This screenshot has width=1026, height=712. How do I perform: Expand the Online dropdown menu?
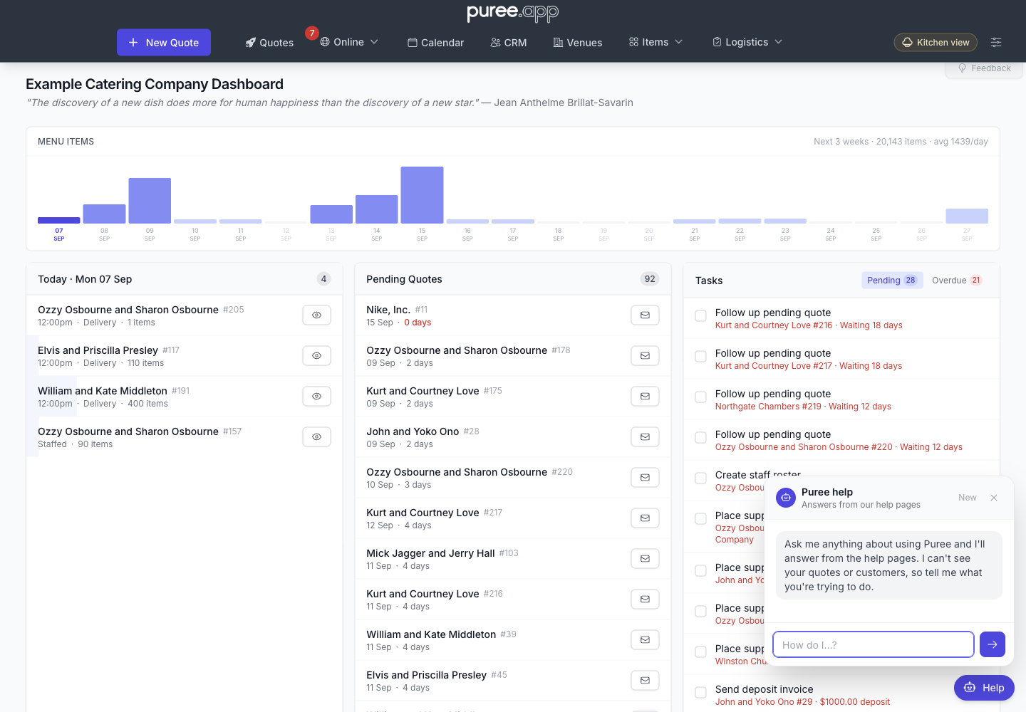pos(349,42)
